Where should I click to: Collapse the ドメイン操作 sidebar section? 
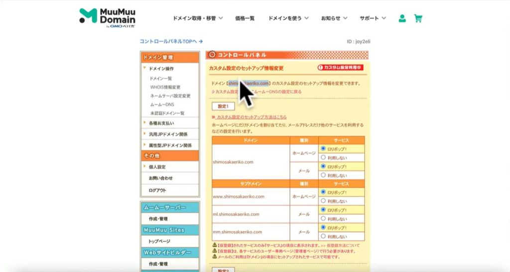[161, 68]
